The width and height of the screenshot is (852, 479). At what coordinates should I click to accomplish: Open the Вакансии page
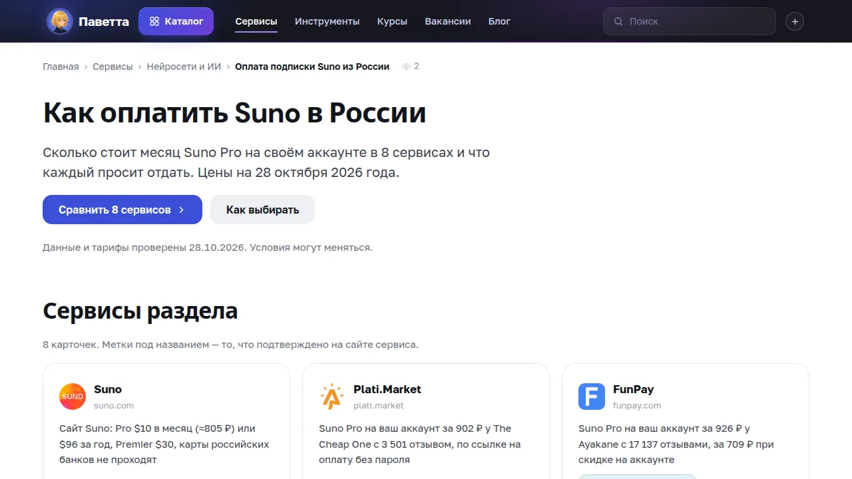[x=448, y=21]
